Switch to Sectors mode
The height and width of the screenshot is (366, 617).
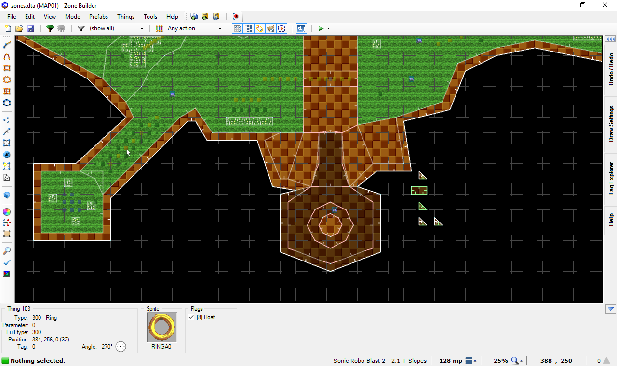pos(7,143)
